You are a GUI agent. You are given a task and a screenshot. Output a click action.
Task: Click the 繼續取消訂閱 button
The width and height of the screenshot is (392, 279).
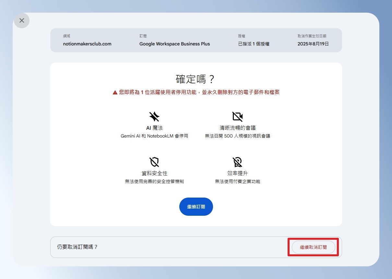click(313, 247)
